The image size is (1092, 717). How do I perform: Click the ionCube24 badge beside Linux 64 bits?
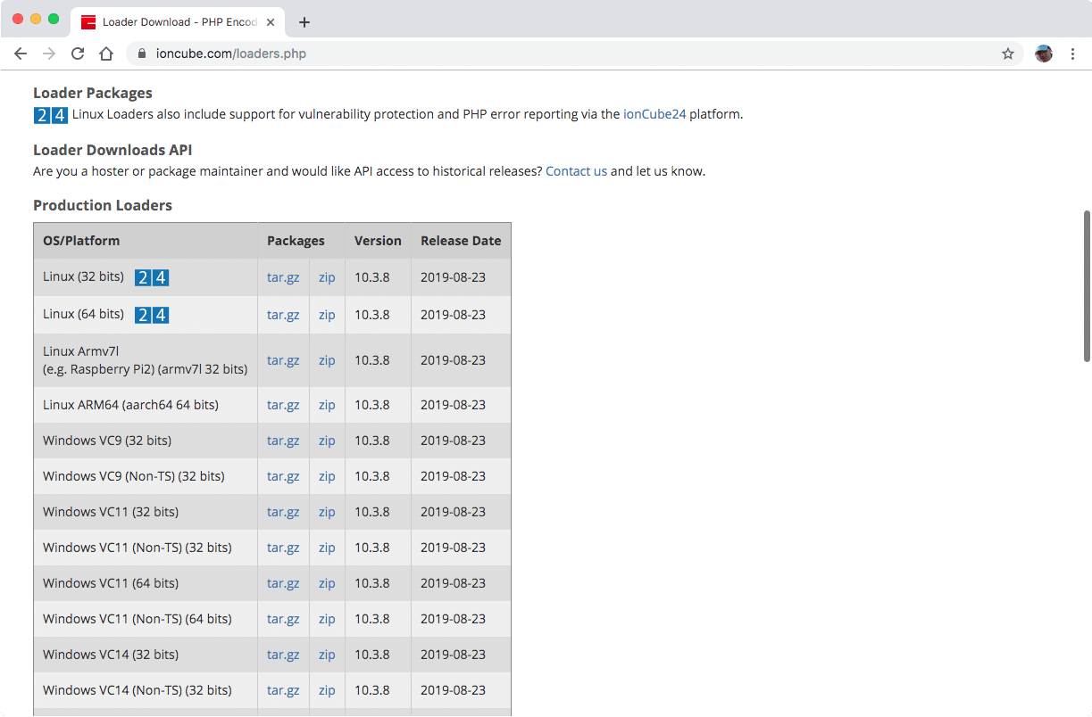[x=151, y=315]
